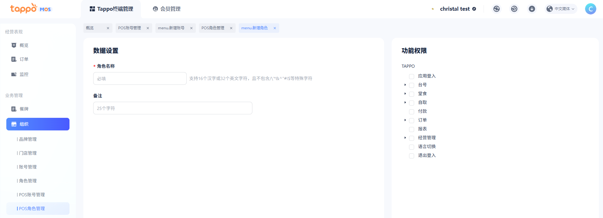Viewport: 603px width, 218px height.
Task: Open the history clock icon
Action: (514, 9)
